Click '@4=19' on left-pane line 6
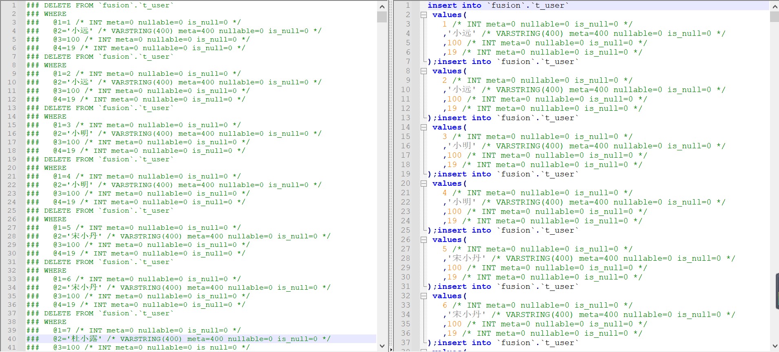The image size is (779, 352). pos(64,48)
